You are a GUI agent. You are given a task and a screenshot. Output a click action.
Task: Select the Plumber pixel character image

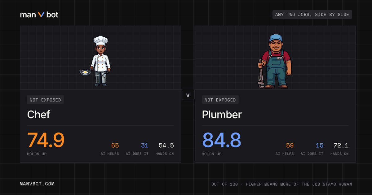click(275, 61)
